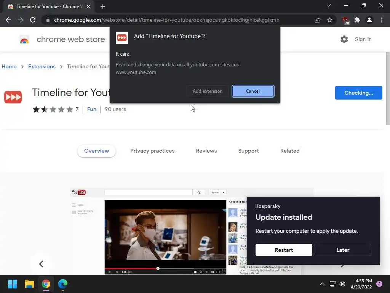The width and height of the screenshot is (390, 293).
Task: Close the Timeline for Youtube tab
Action: [88, 6]
